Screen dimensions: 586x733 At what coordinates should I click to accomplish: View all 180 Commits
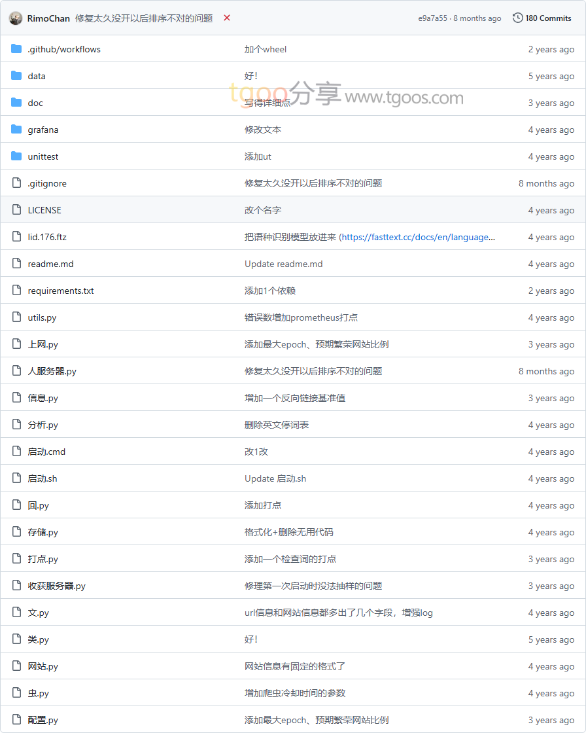point(548,18)
